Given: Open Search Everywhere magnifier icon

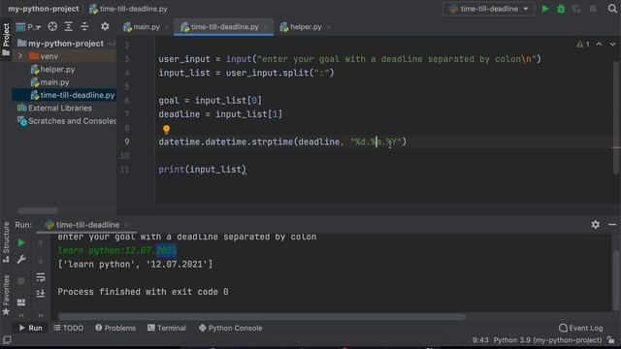Looking at the screenshot, I should click(x=612, y=9).
